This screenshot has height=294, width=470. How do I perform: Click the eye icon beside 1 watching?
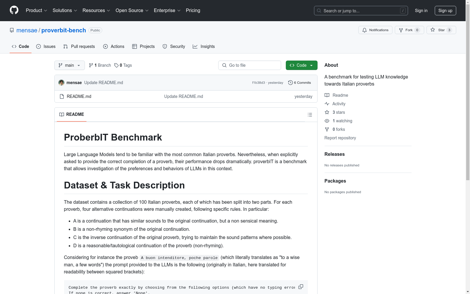pos(327,121)
